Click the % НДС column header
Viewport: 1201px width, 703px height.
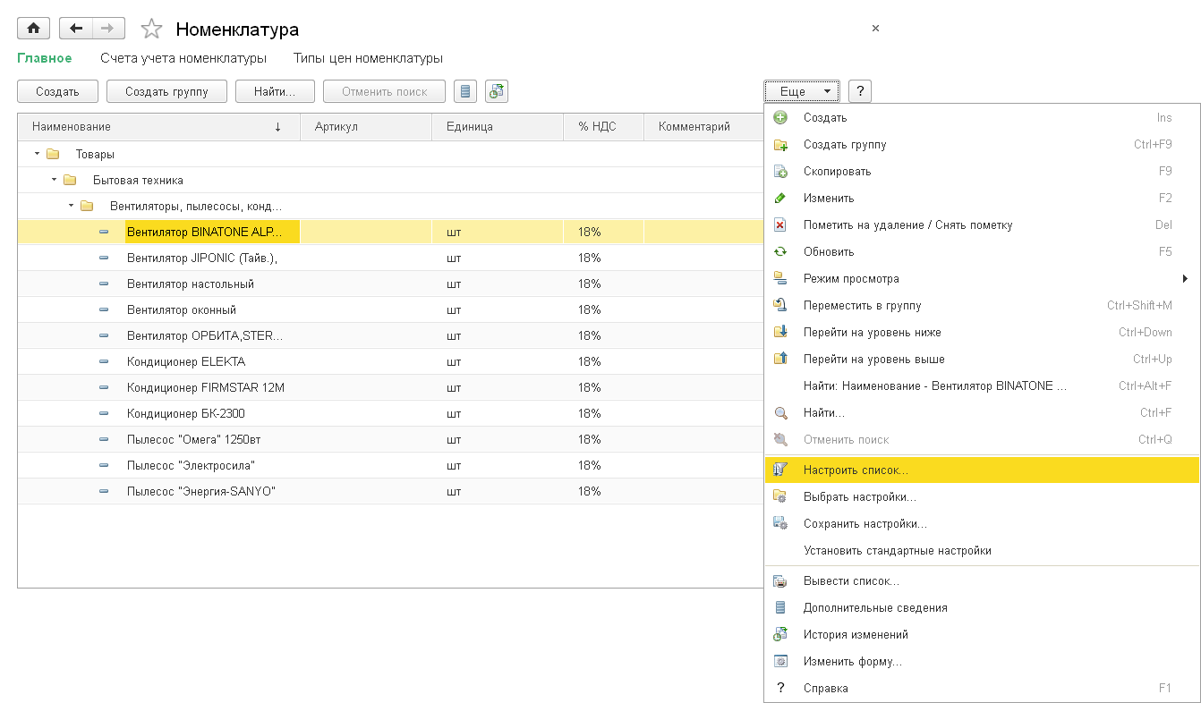pos(603,127)
